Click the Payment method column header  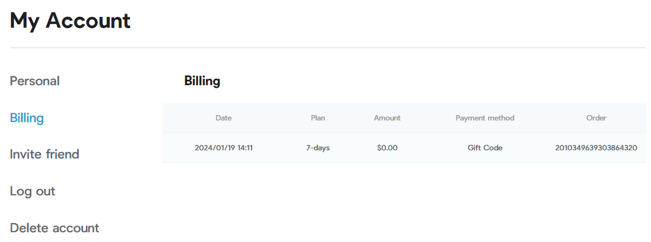click(x=485, y=118)
